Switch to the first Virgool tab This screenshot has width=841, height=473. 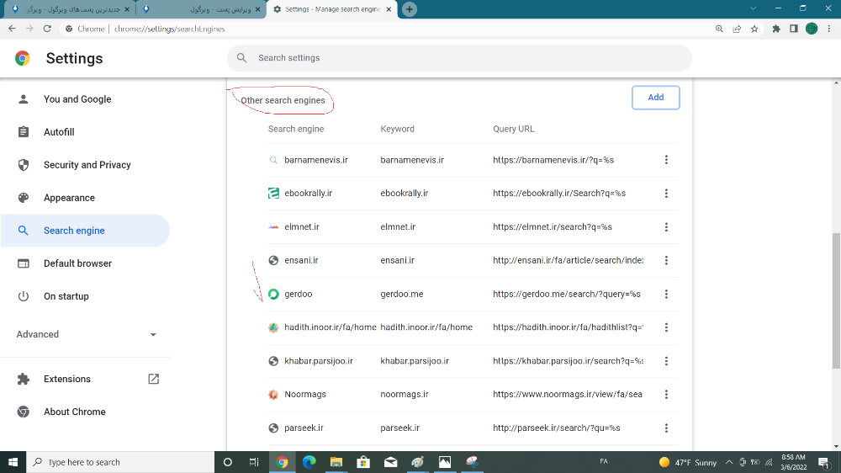pyautogui.click(x=72, y=9)
